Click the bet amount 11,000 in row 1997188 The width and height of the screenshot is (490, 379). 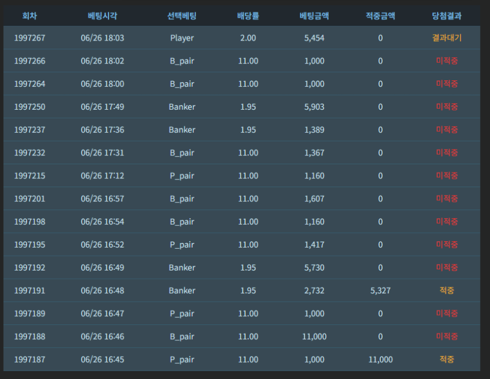point(314,337)
